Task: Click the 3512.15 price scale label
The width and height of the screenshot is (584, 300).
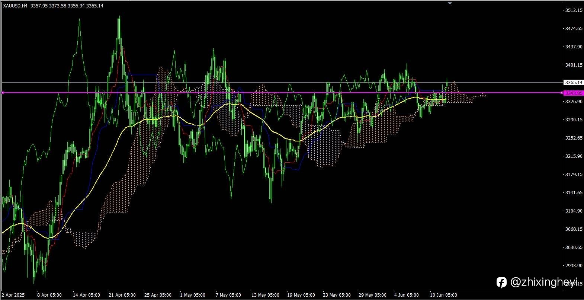Action: tap(574, 10)
